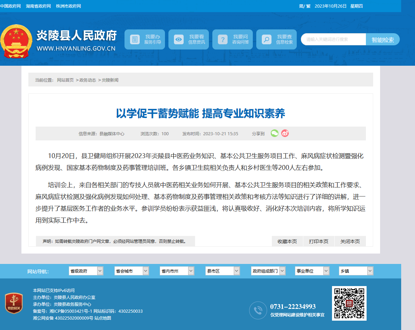The image size is (415, 330).
Task: Click the 我要办 service guide icon
Action: pyautogui.click(x=135, y=39)
